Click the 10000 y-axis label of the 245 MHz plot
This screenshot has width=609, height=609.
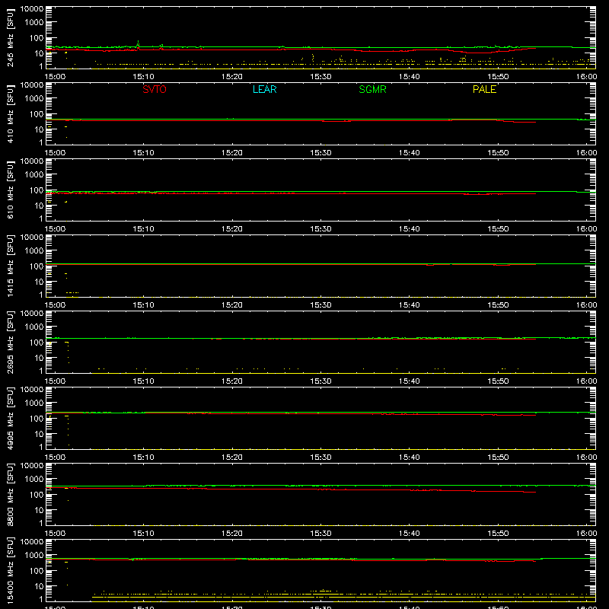coord(32,9)
